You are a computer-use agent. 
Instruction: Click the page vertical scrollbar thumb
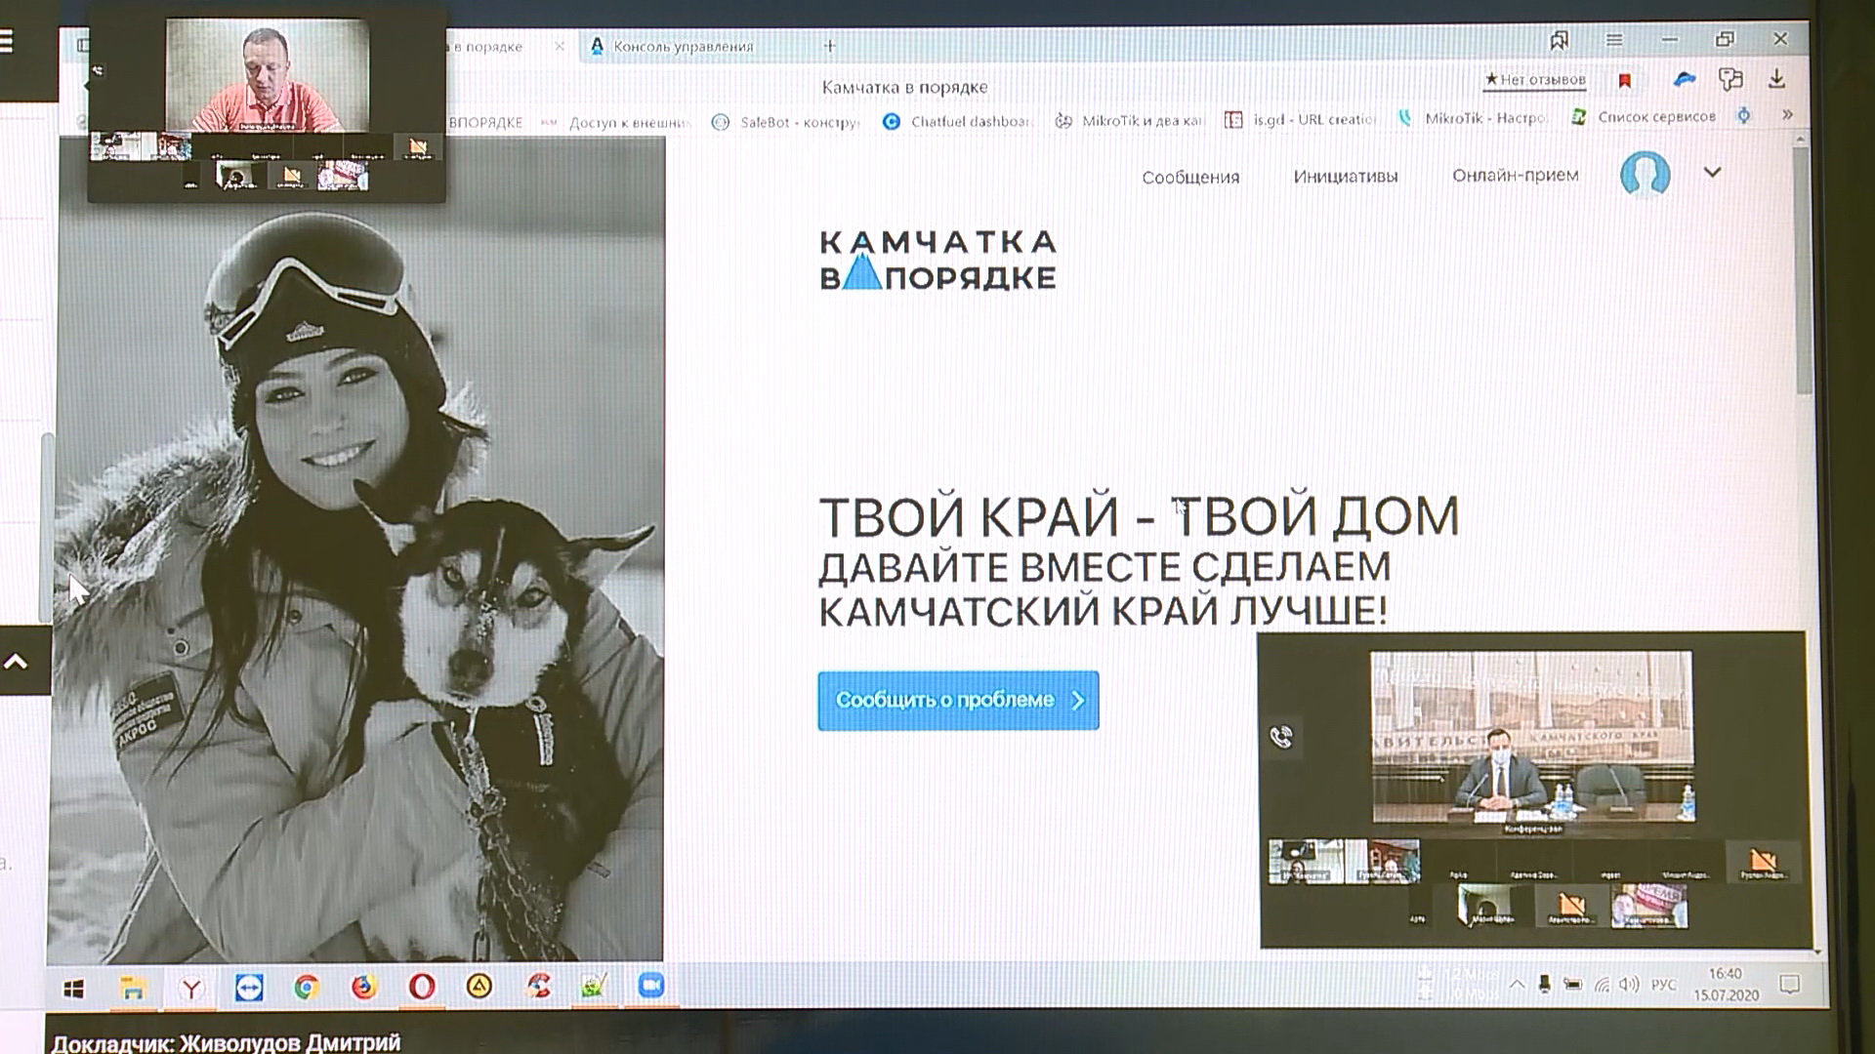pyautogui.click(x=1803, y=271)
